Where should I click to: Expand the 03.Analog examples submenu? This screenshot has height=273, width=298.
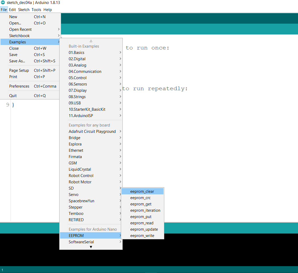point(91,65)
